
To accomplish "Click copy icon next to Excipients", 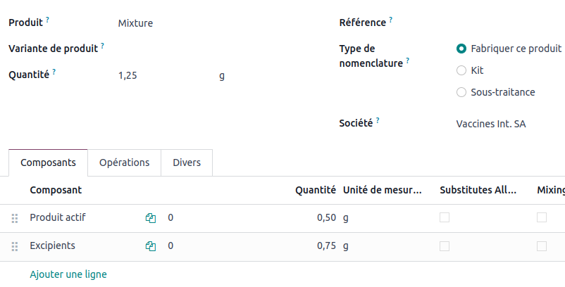I will click(150, 246).
